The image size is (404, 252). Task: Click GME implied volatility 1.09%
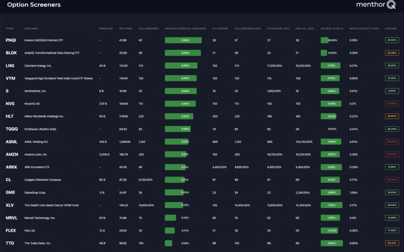(353, 192)
